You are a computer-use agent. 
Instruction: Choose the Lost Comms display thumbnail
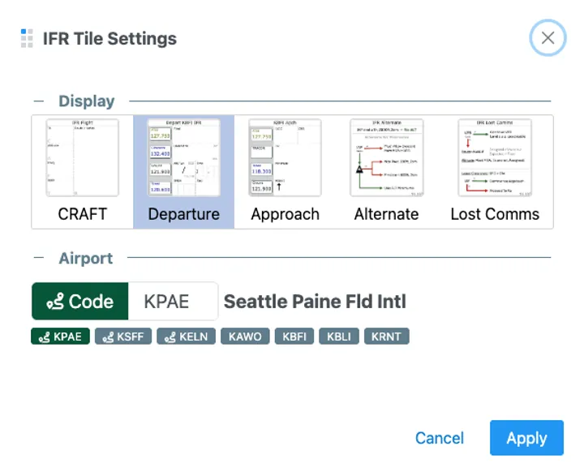[495, 171]
